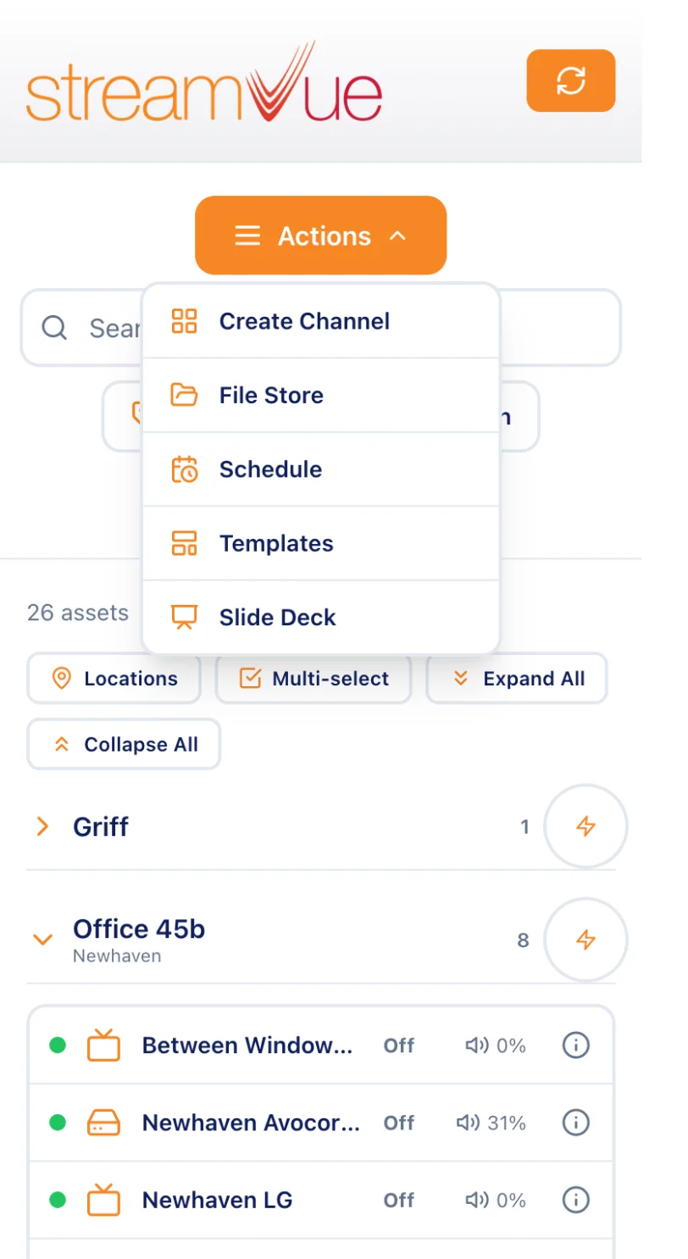The height and width of the screenshot is (1259, 688).
Task: Click the Create Channel grid icon
Action: 184,321
